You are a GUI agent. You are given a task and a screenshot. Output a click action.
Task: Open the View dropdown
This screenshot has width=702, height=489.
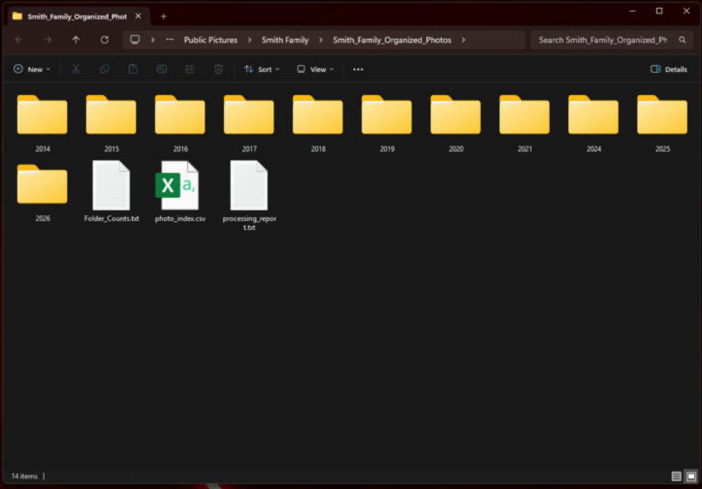(x=315, y=69)
